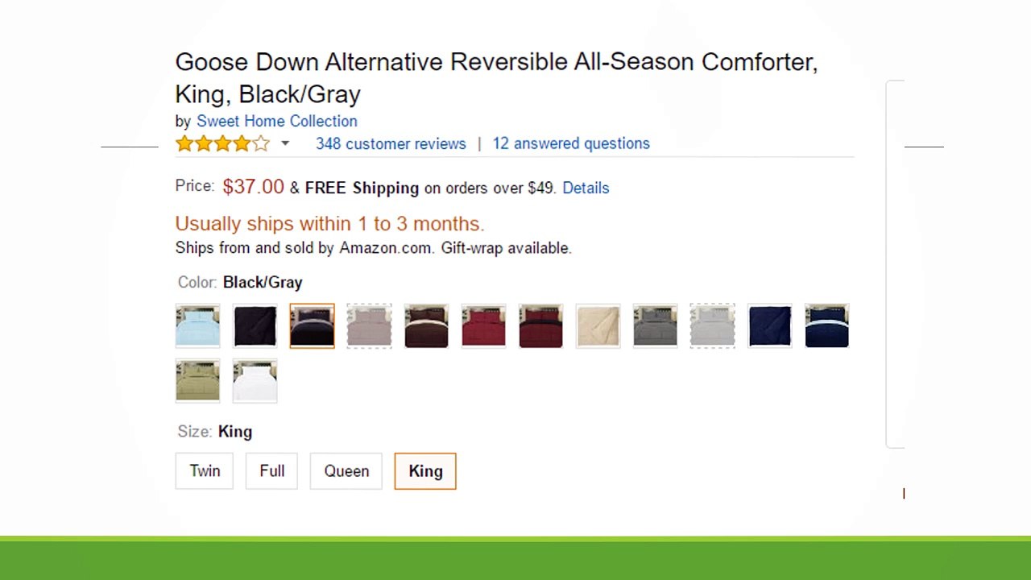Pick the dark gray comforter swatch
1031x580 pixels.
pos(655,326)
